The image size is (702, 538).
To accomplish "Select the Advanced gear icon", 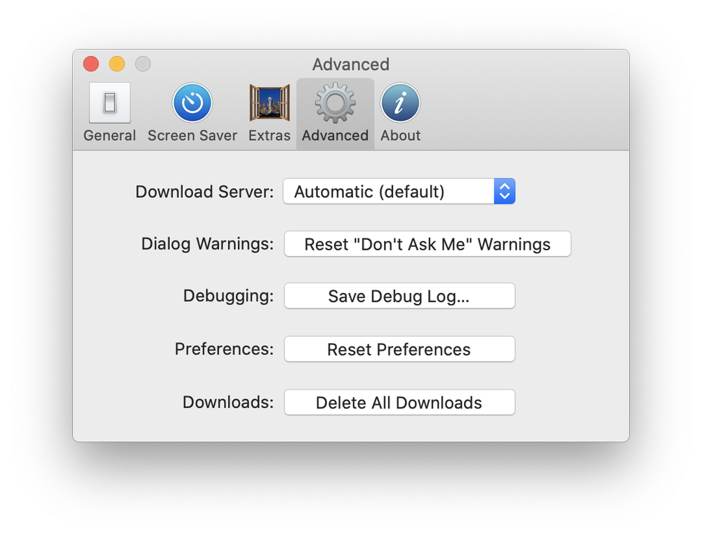I will (335, 103).
